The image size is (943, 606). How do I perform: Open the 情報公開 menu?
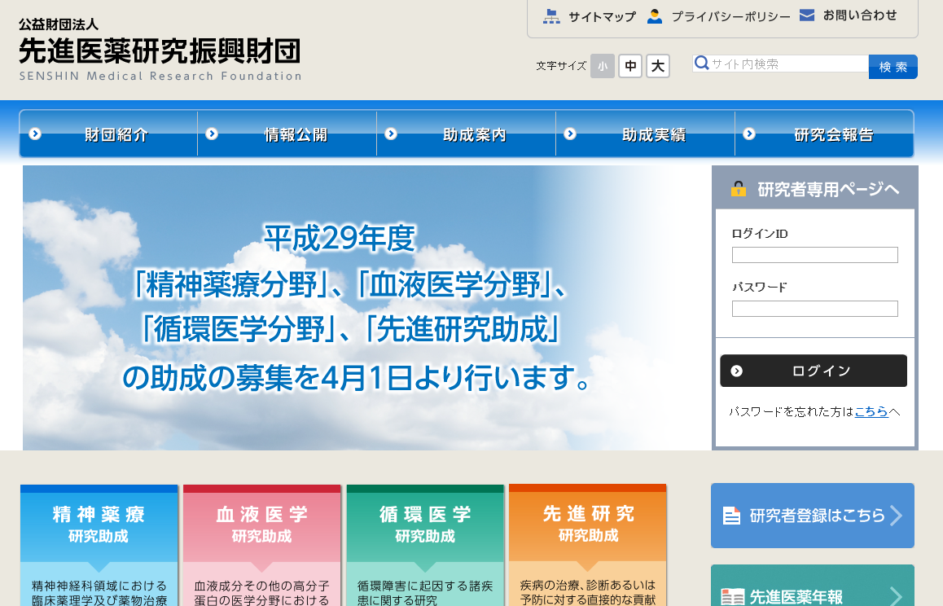click(x=287, y=134)
